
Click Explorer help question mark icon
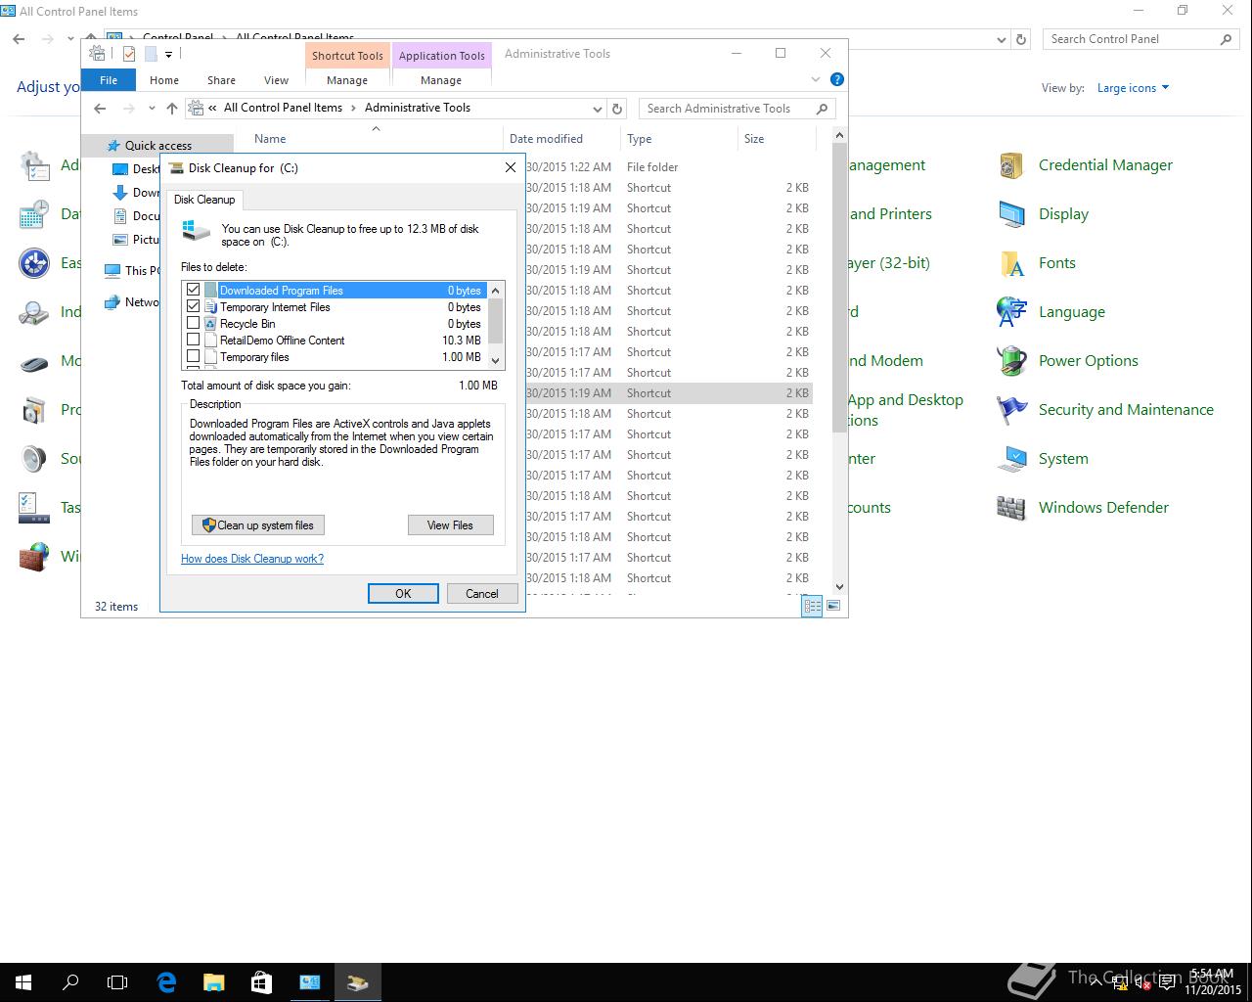point(836,79)
